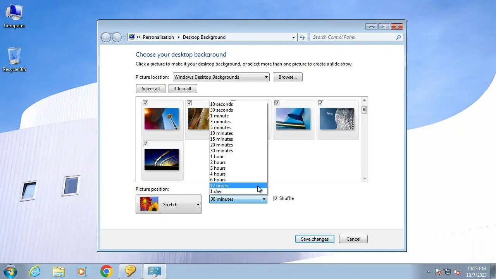Click the wallpaper list scroll down arrow
496x279 pixels.
pos(365,179)
